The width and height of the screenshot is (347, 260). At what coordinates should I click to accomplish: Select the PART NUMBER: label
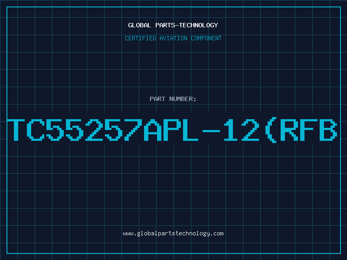click(x=173, y=99)
